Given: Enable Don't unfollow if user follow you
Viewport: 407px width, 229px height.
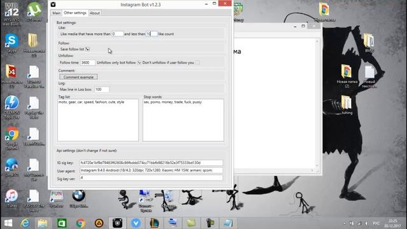Looking at the screenshot, I should pos(198,62).
